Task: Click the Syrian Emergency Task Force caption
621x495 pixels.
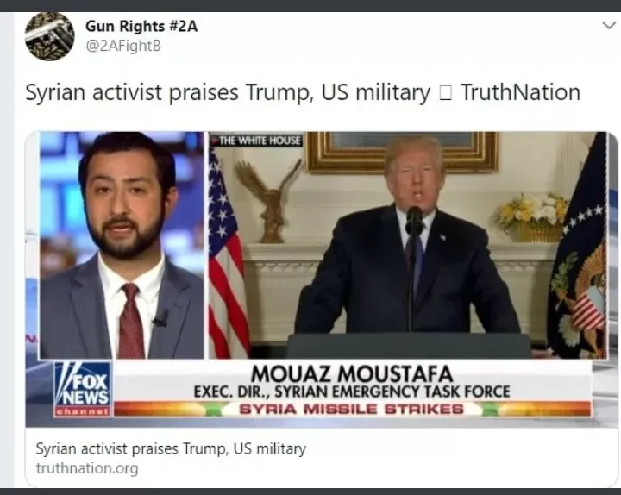Action: [352, 392]
